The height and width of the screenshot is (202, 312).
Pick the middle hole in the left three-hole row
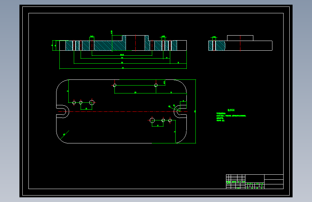pyautogui.click(x=81, y=102)
